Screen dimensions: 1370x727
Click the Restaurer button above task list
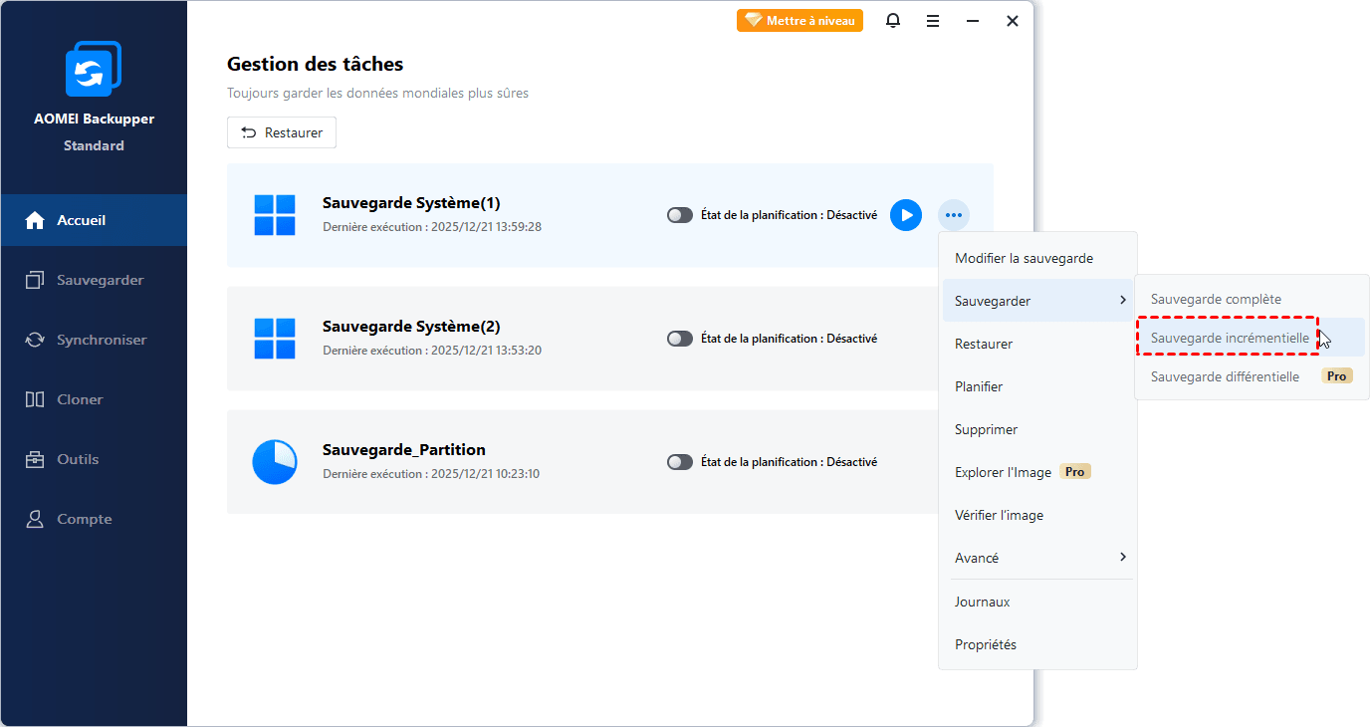[282, 132]
